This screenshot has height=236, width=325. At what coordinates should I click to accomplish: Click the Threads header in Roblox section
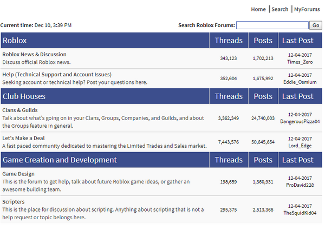click(x=229, y=41)
